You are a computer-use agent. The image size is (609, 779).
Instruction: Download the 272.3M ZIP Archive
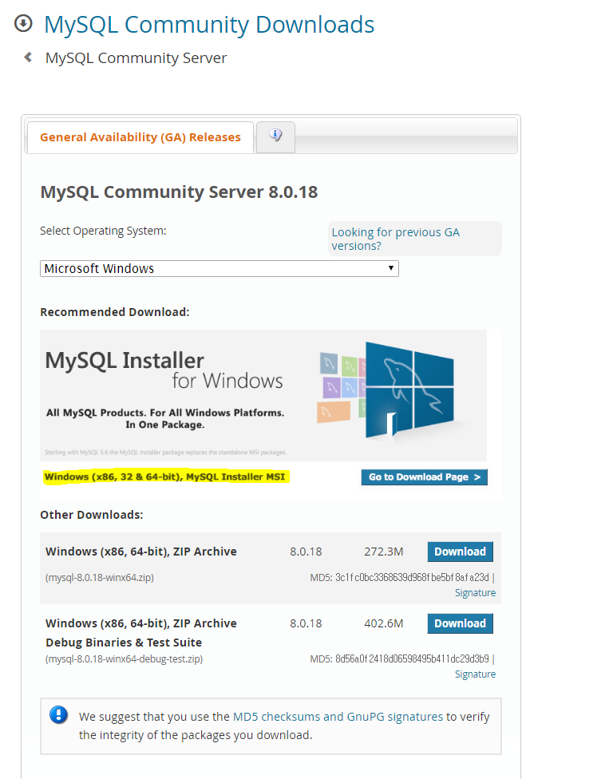460,552
